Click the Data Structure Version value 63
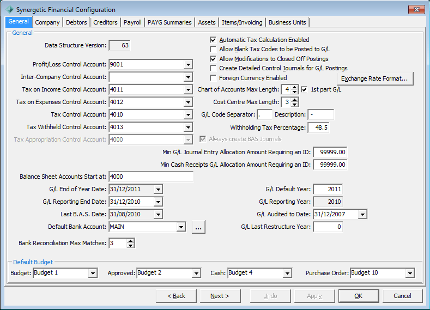 pos(119,46)
